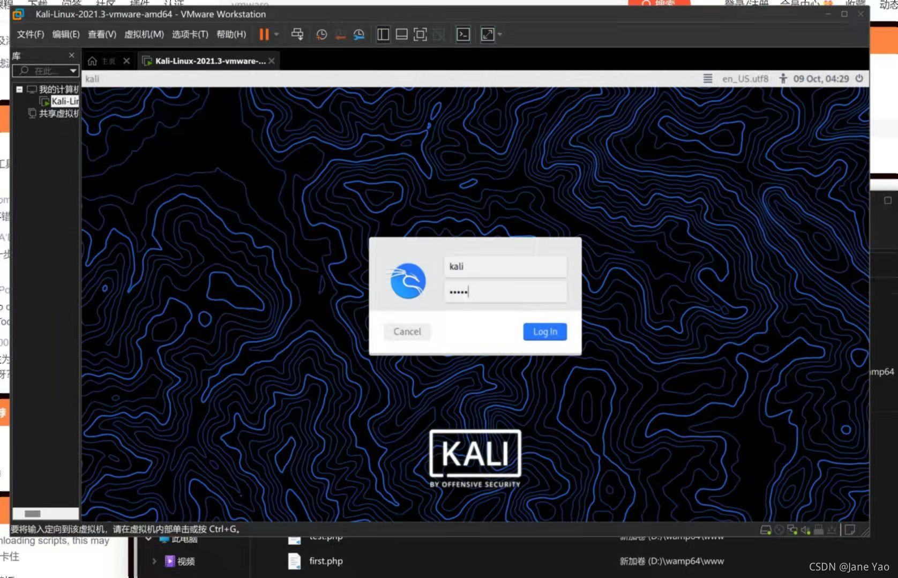Click the network adapter status icon
Viewport: 898px width, 578px height.
792,530
